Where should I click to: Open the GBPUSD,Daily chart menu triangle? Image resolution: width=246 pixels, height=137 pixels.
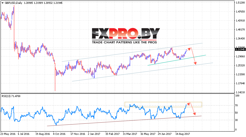(x=2, y=3)
